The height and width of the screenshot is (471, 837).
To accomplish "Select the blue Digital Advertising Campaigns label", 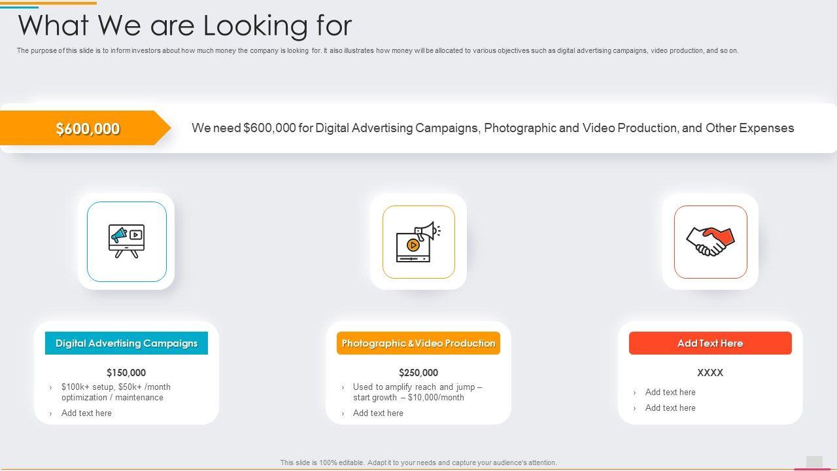I will click(126, 343).
